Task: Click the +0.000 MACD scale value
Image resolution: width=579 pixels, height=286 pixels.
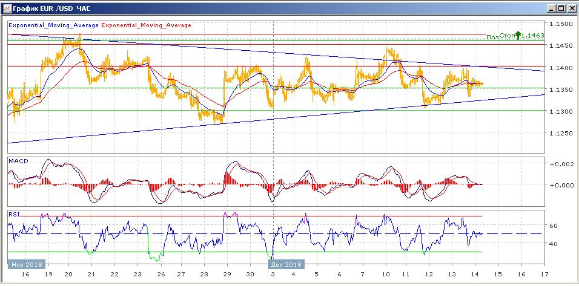Action: pyautogui.click(x=561, y=185)
